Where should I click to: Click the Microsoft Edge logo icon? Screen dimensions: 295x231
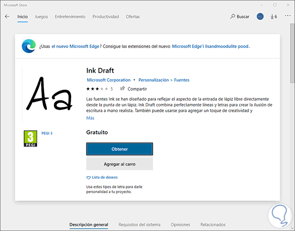29,46
